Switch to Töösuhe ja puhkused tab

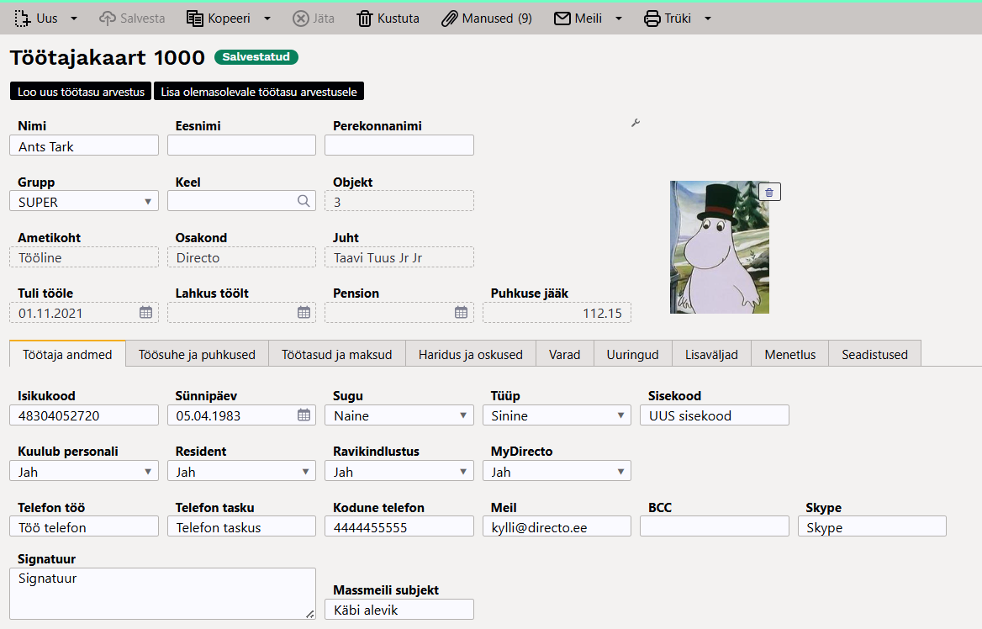[x=197, y=354]
